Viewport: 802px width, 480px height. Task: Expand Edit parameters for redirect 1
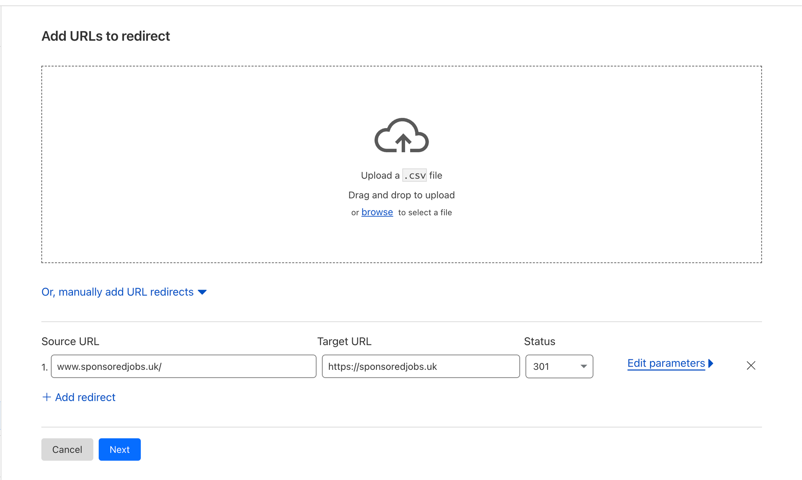coord(666,363)
